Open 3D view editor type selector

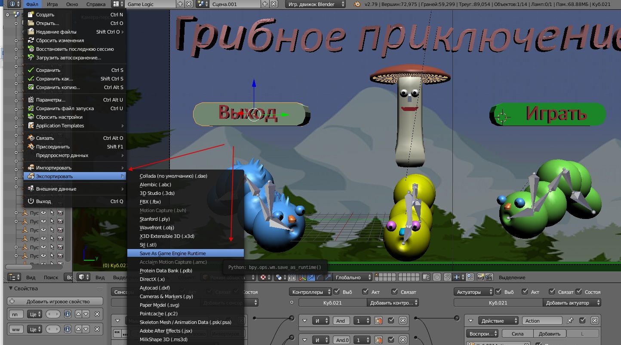tap(83, 277)
